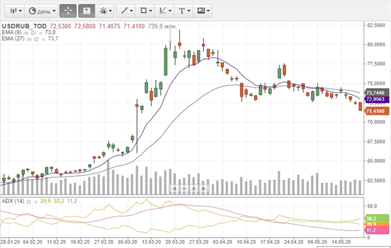Click the 28.01.20 date label
Screen dimensions: 391x248
(x=10, y=242)
